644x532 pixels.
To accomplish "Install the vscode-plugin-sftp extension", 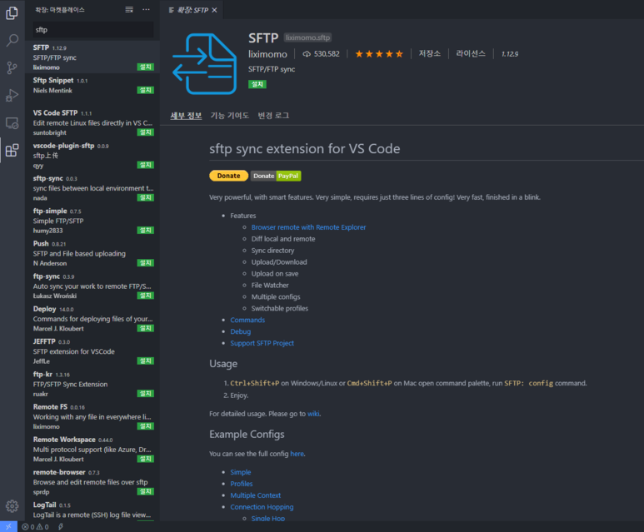I will [x=146, y=165].
